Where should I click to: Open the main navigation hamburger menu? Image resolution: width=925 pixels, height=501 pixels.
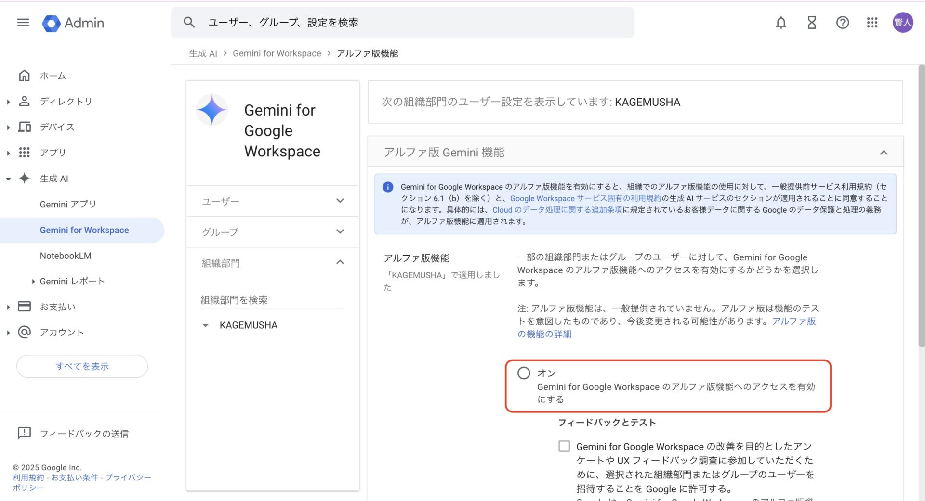(x=22, y=23)
